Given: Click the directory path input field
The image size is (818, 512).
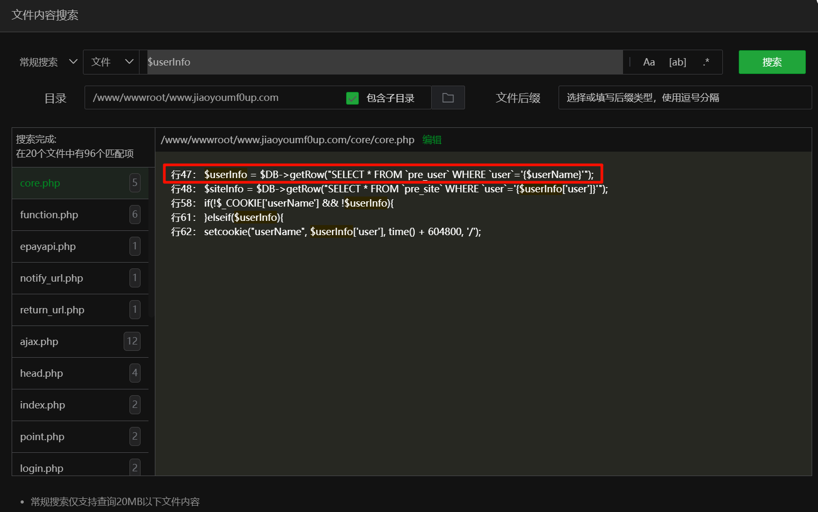Looking at the screenshot, I should point(211,98).
